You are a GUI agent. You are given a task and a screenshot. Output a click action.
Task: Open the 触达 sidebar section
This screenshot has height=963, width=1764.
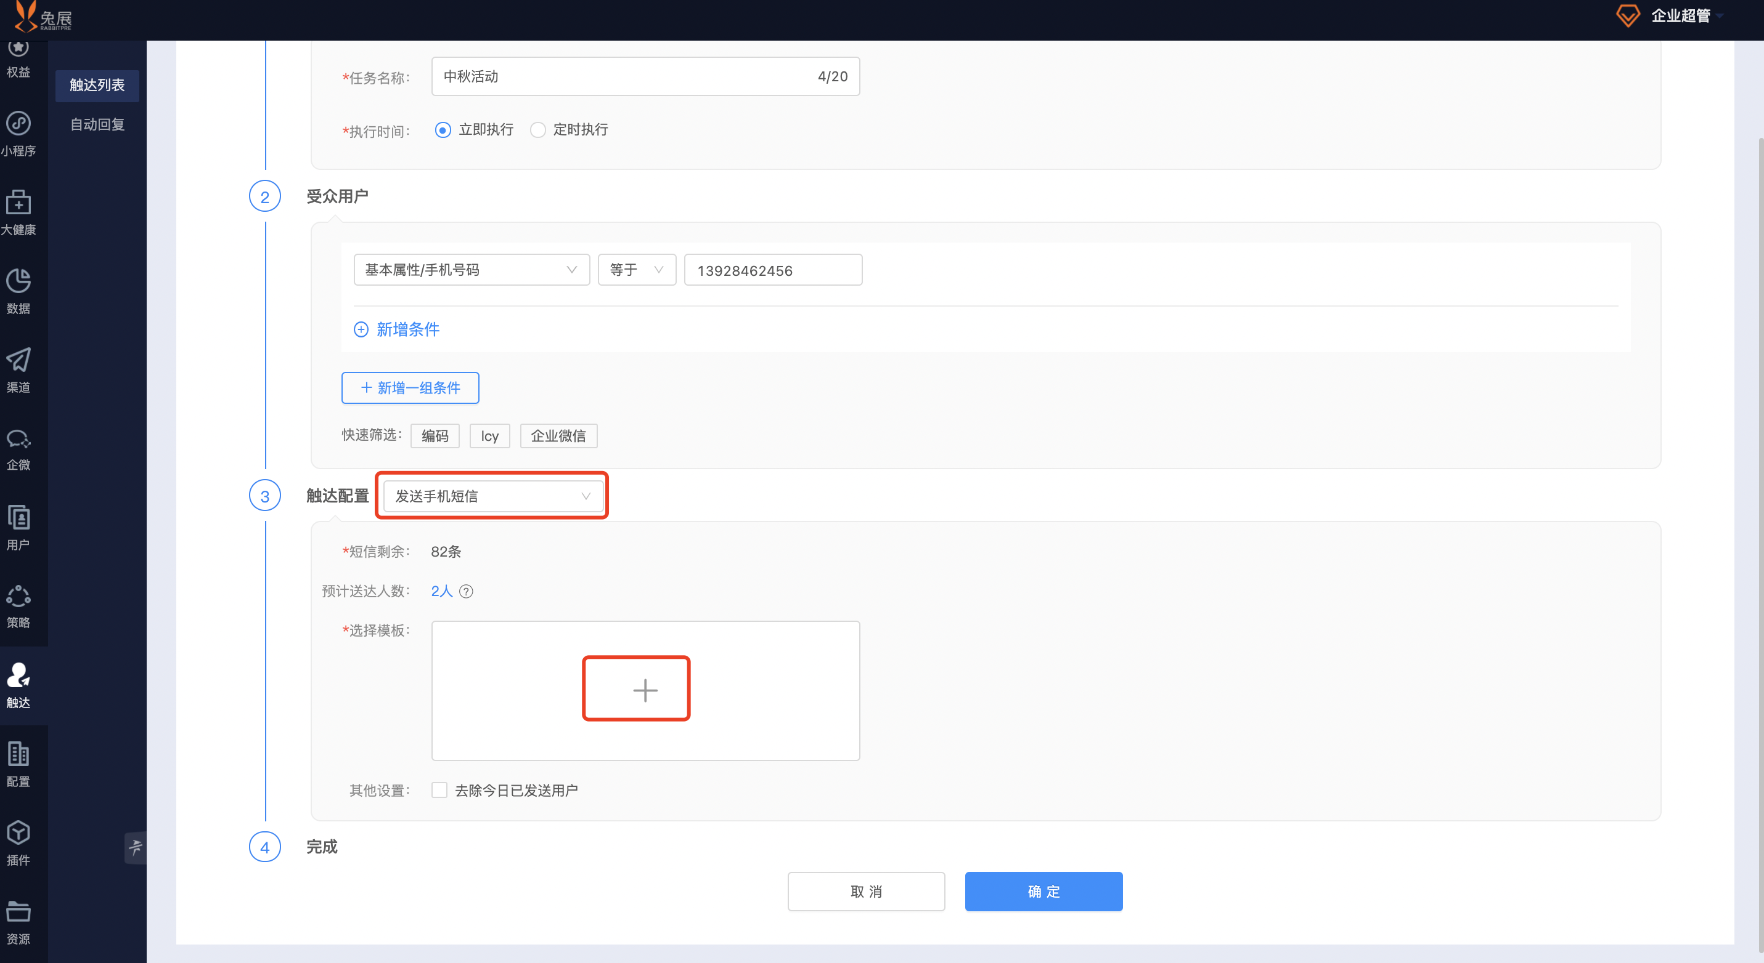18,685
